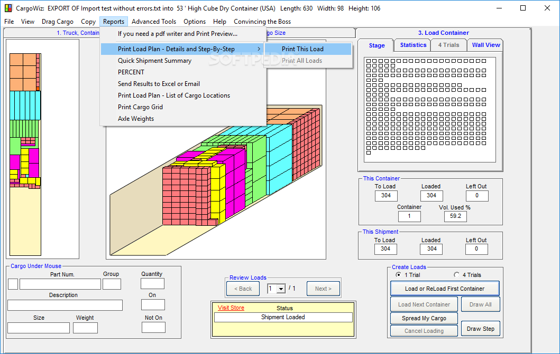The image size is (560, 354).
Task: Click the Cancel Loading button
Action: click(x=424, y=331)
